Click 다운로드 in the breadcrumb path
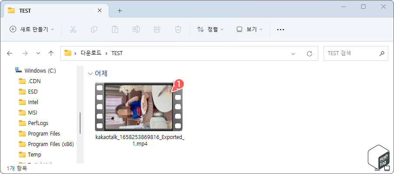394x174 pixels. click(x=91, y=53)
